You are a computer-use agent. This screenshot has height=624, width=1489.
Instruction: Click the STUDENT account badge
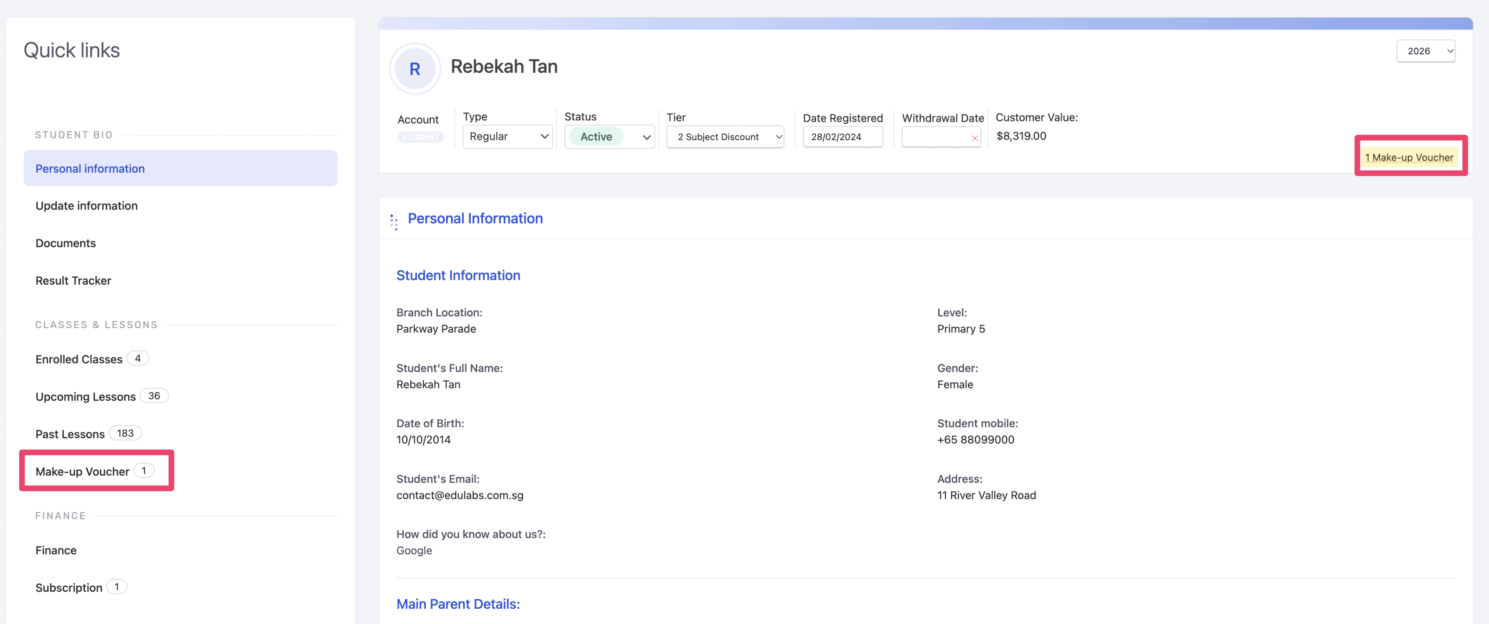click(x=420, y=137)
